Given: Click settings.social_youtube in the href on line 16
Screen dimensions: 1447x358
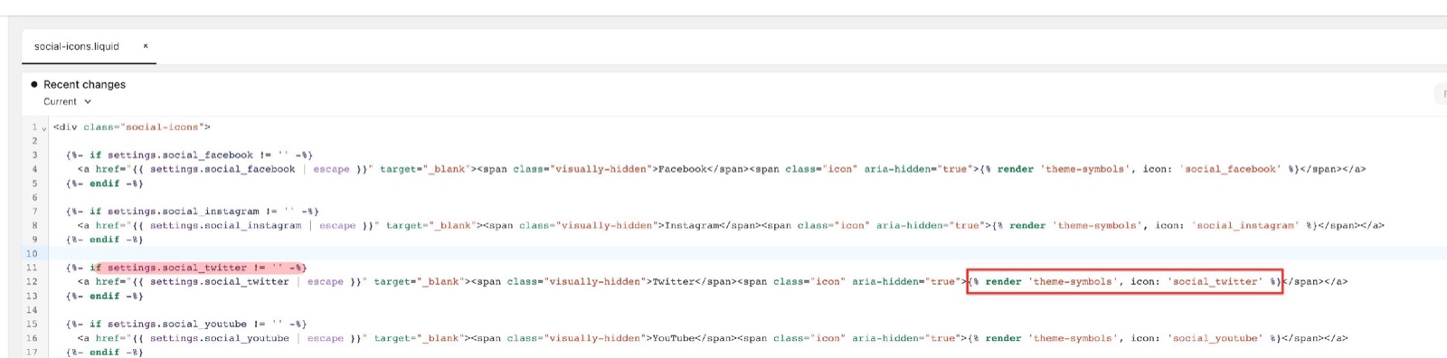Looking at the screenshot, I should [220, 338].
